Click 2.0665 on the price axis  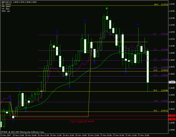coord(172,74)
